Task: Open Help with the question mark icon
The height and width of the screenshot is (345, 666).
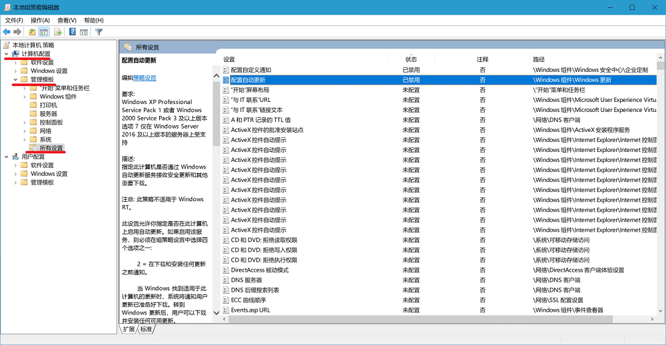Action: 73,32
